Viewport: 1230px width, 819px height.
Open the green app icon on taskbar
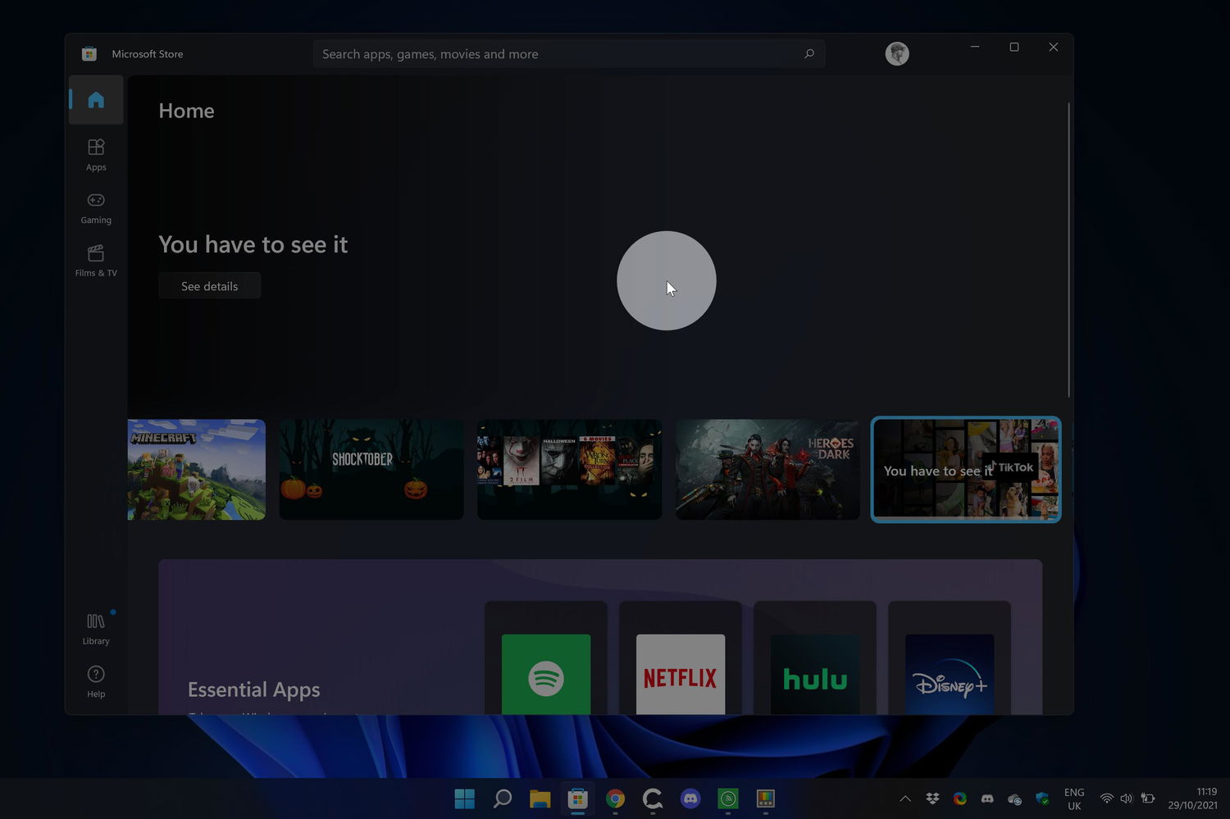tap(728, 799)
